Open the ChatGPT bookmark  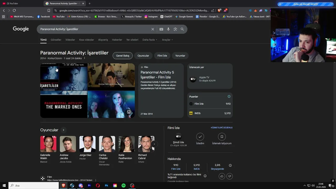(x=166, y=17)
